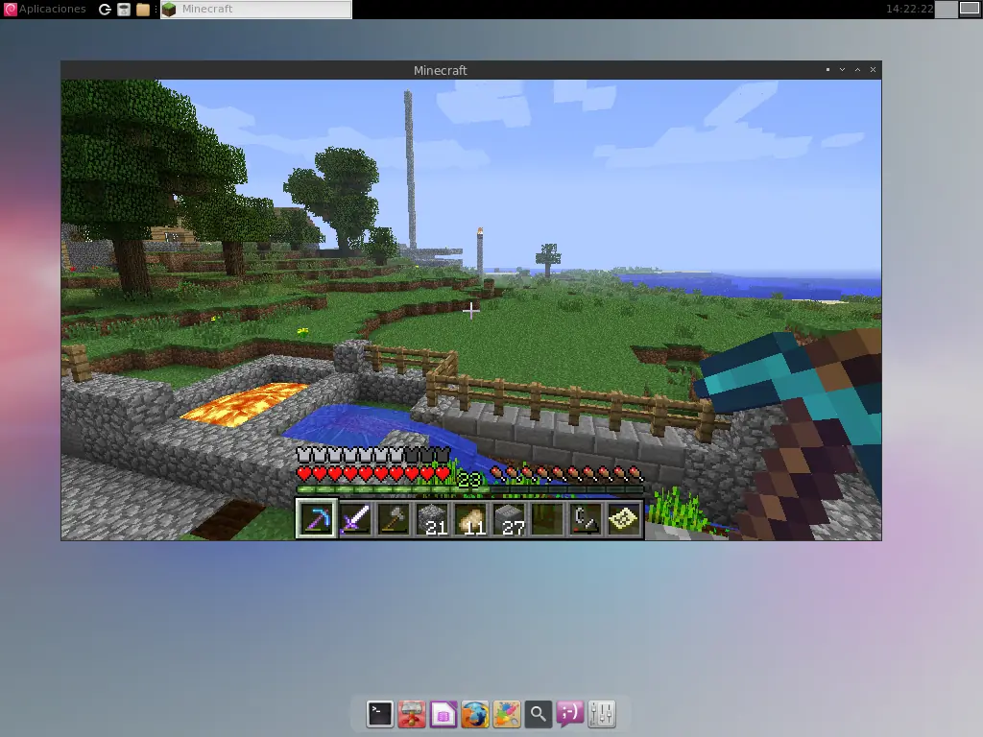
Task: Select the map item in the hotbar
Action: coord(624,519)
